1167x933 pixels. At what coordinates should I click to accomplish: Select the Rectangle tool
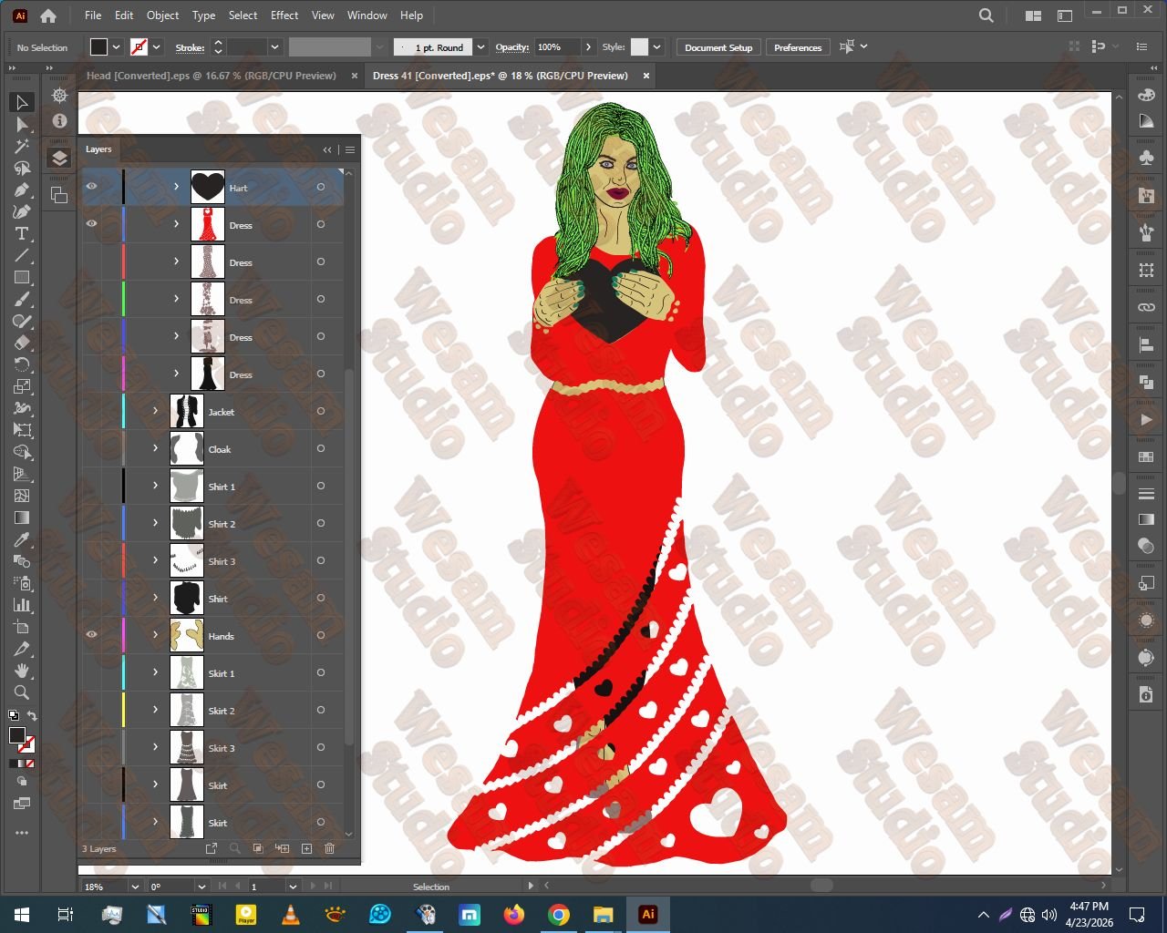[22, 277]
